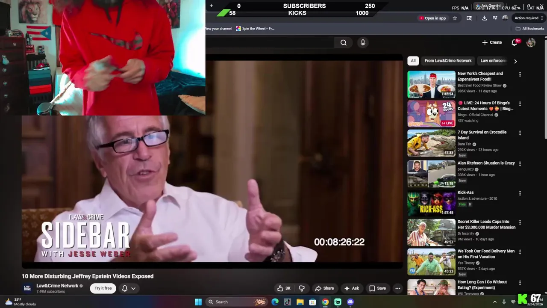Image resolution: width=547 pixels, height=308 pixels.
Task: Click taskbar microphone tray icon
Action: 504,302
